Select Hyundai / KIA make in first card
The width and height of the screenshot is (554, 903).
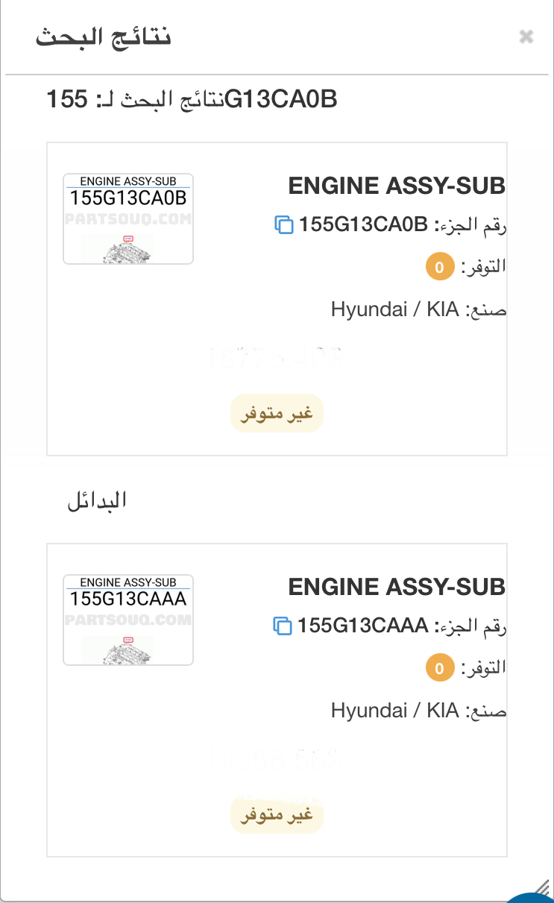coord(394,309)
